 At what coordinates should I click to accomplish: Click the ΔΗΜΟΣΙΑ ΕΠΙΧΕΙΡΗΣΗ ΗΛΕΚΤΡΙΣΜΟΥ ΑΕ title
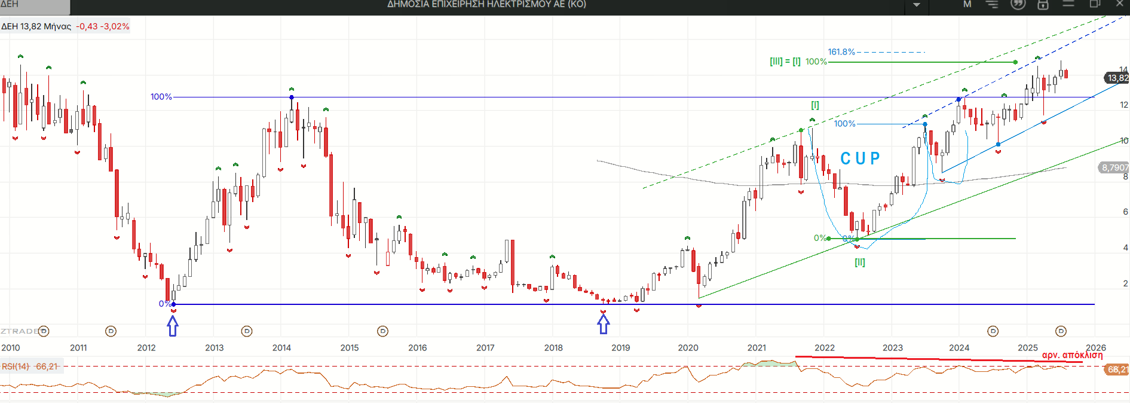point(486,4)
